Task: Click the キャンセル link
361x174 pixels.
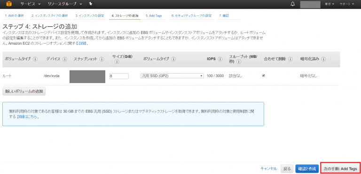Action: (x=268, y=168)
